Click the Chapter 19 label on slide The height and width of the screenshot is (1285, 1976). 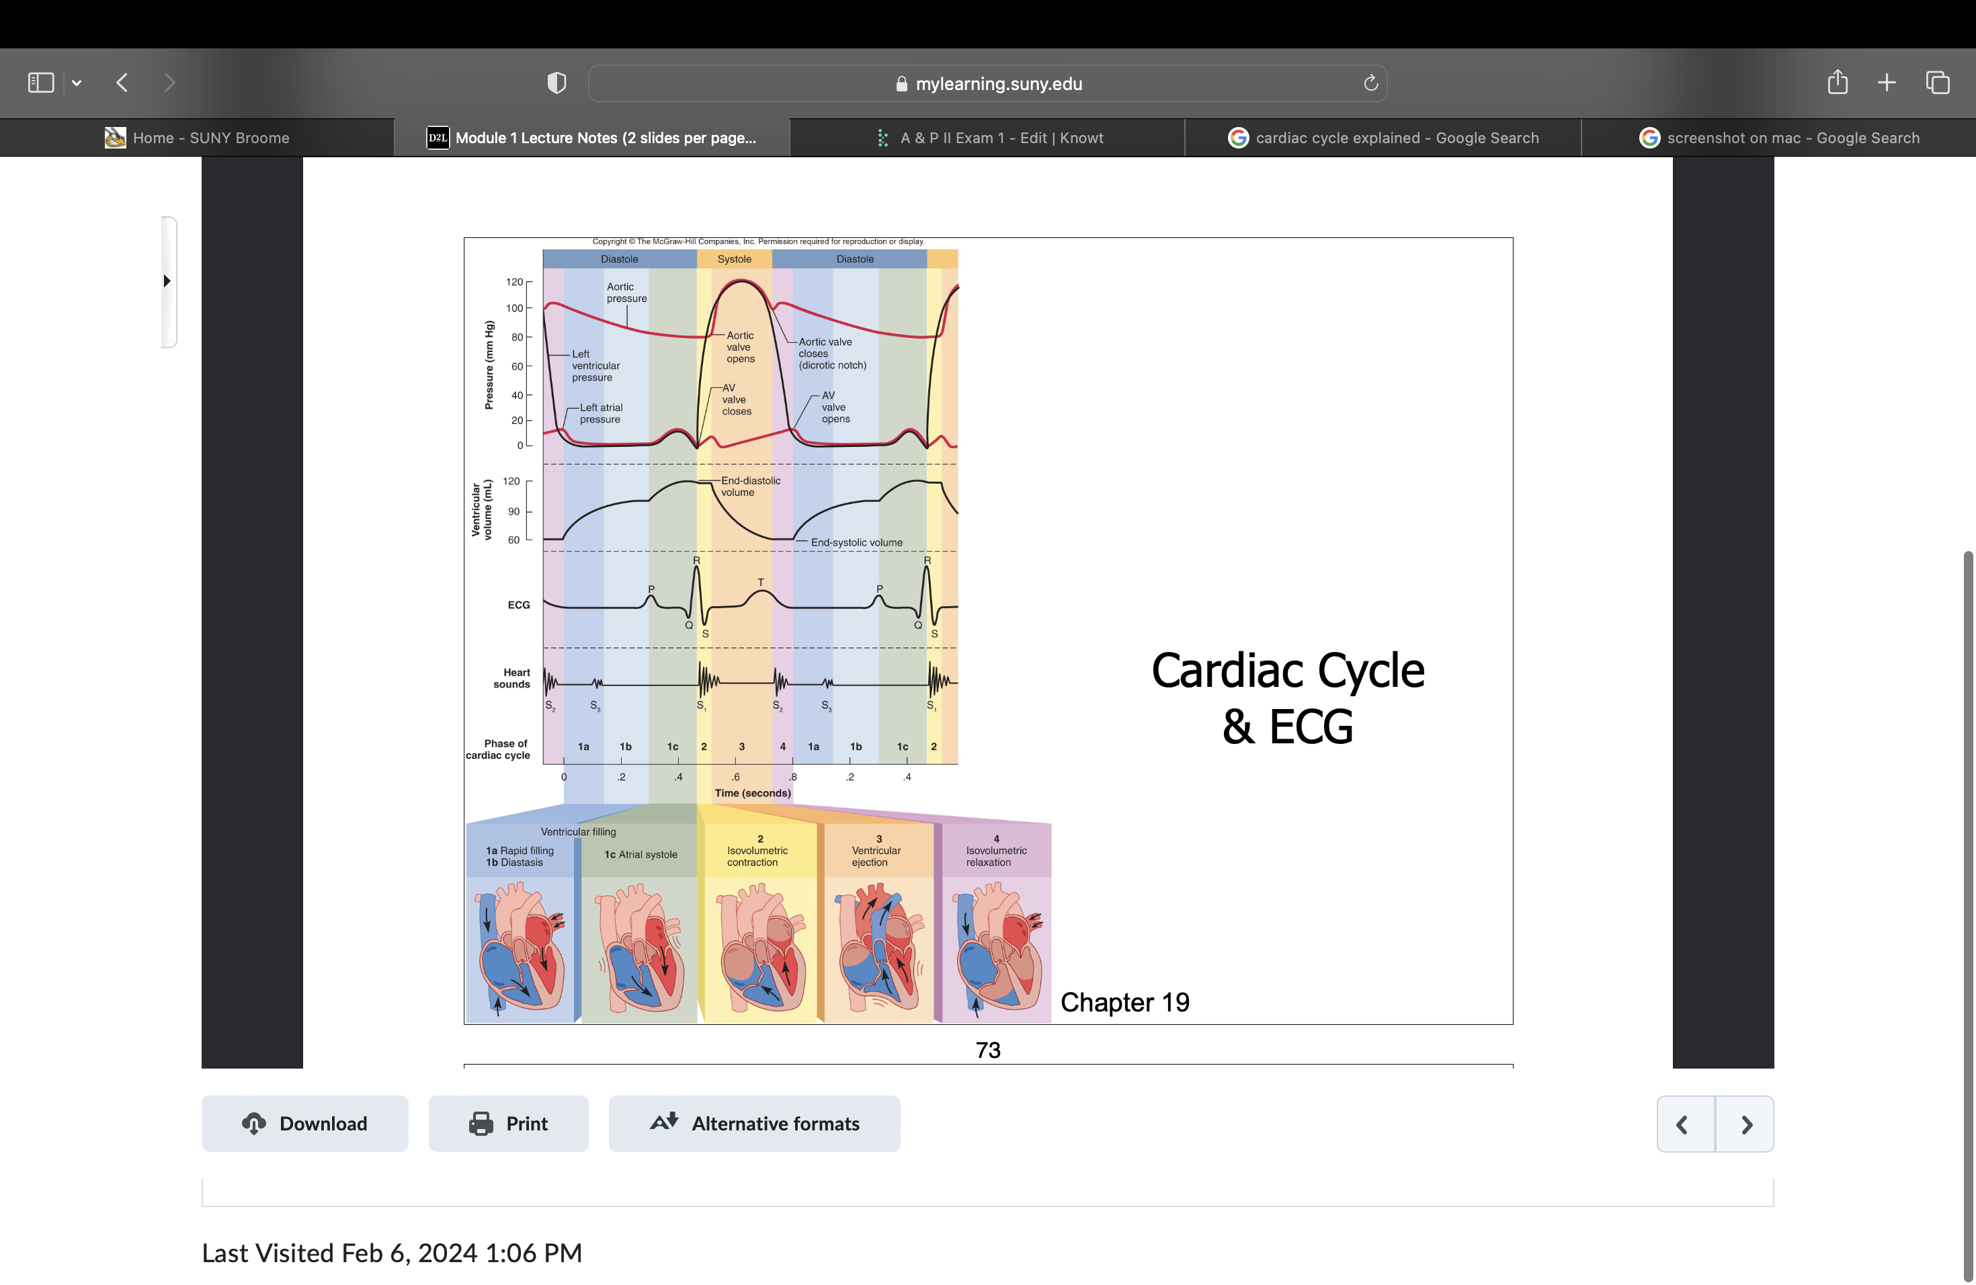pyautogui.click(x=1125, y=1002)
